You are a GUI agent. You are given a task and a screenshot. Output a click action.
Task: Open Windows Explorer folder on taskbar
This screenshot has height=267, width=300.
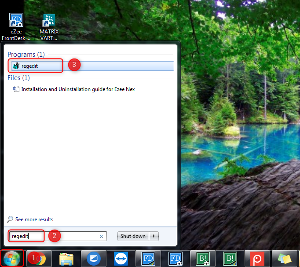[x=66, y=259]
